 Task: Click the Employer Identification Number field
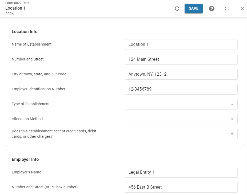[x=181, y=89]
